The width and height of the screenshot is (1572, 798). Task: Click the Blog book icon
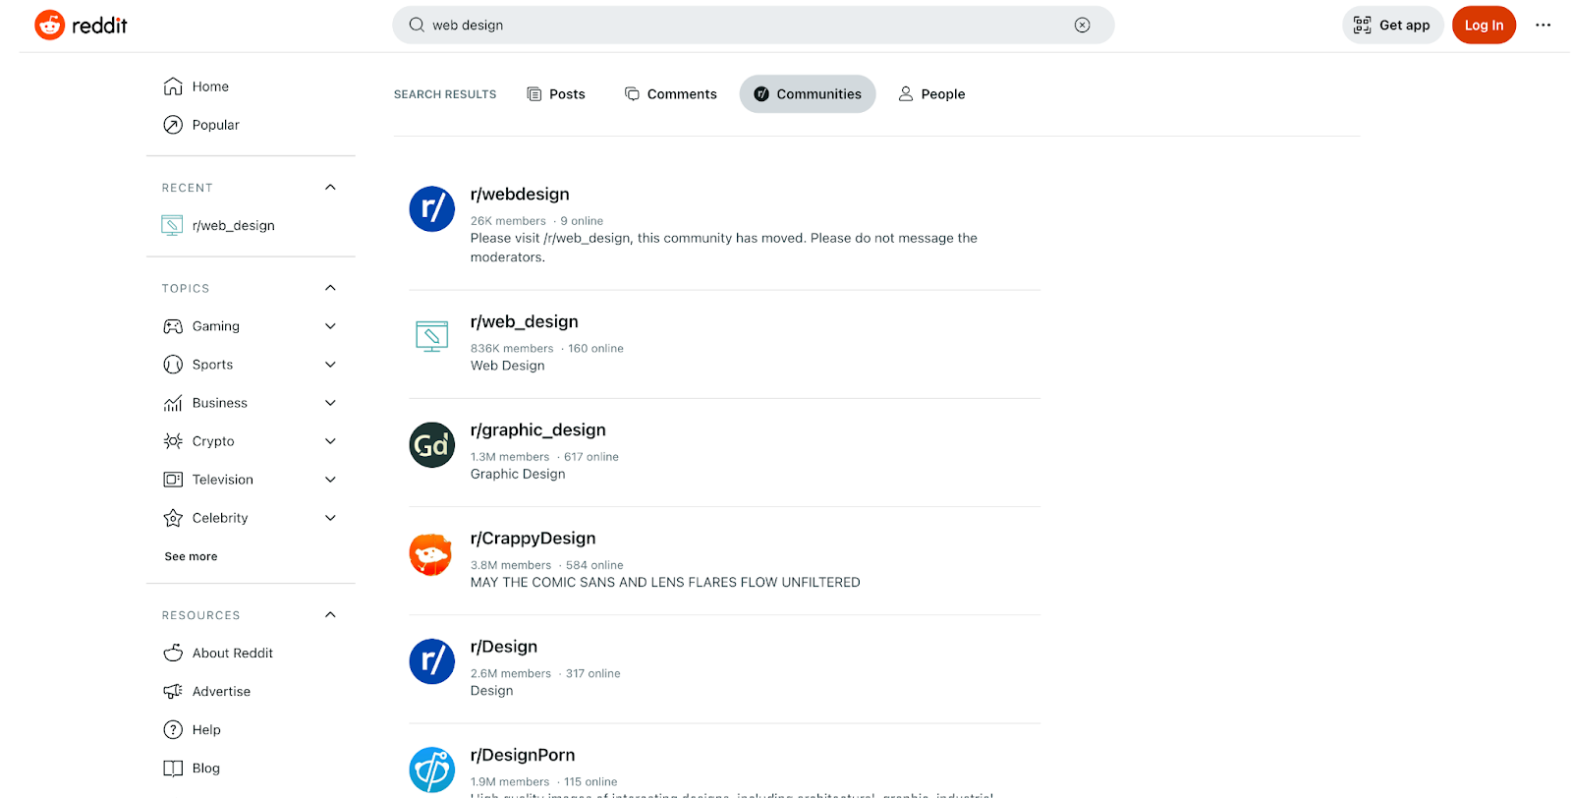point(173,768)
